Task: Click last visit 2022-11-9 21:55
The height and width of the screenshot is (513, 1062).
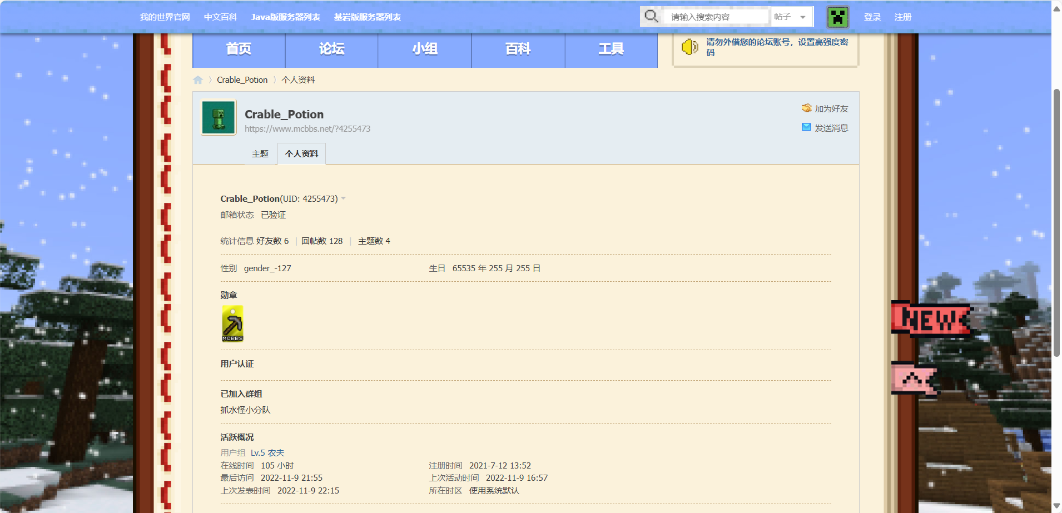Action: click(291, 478)
